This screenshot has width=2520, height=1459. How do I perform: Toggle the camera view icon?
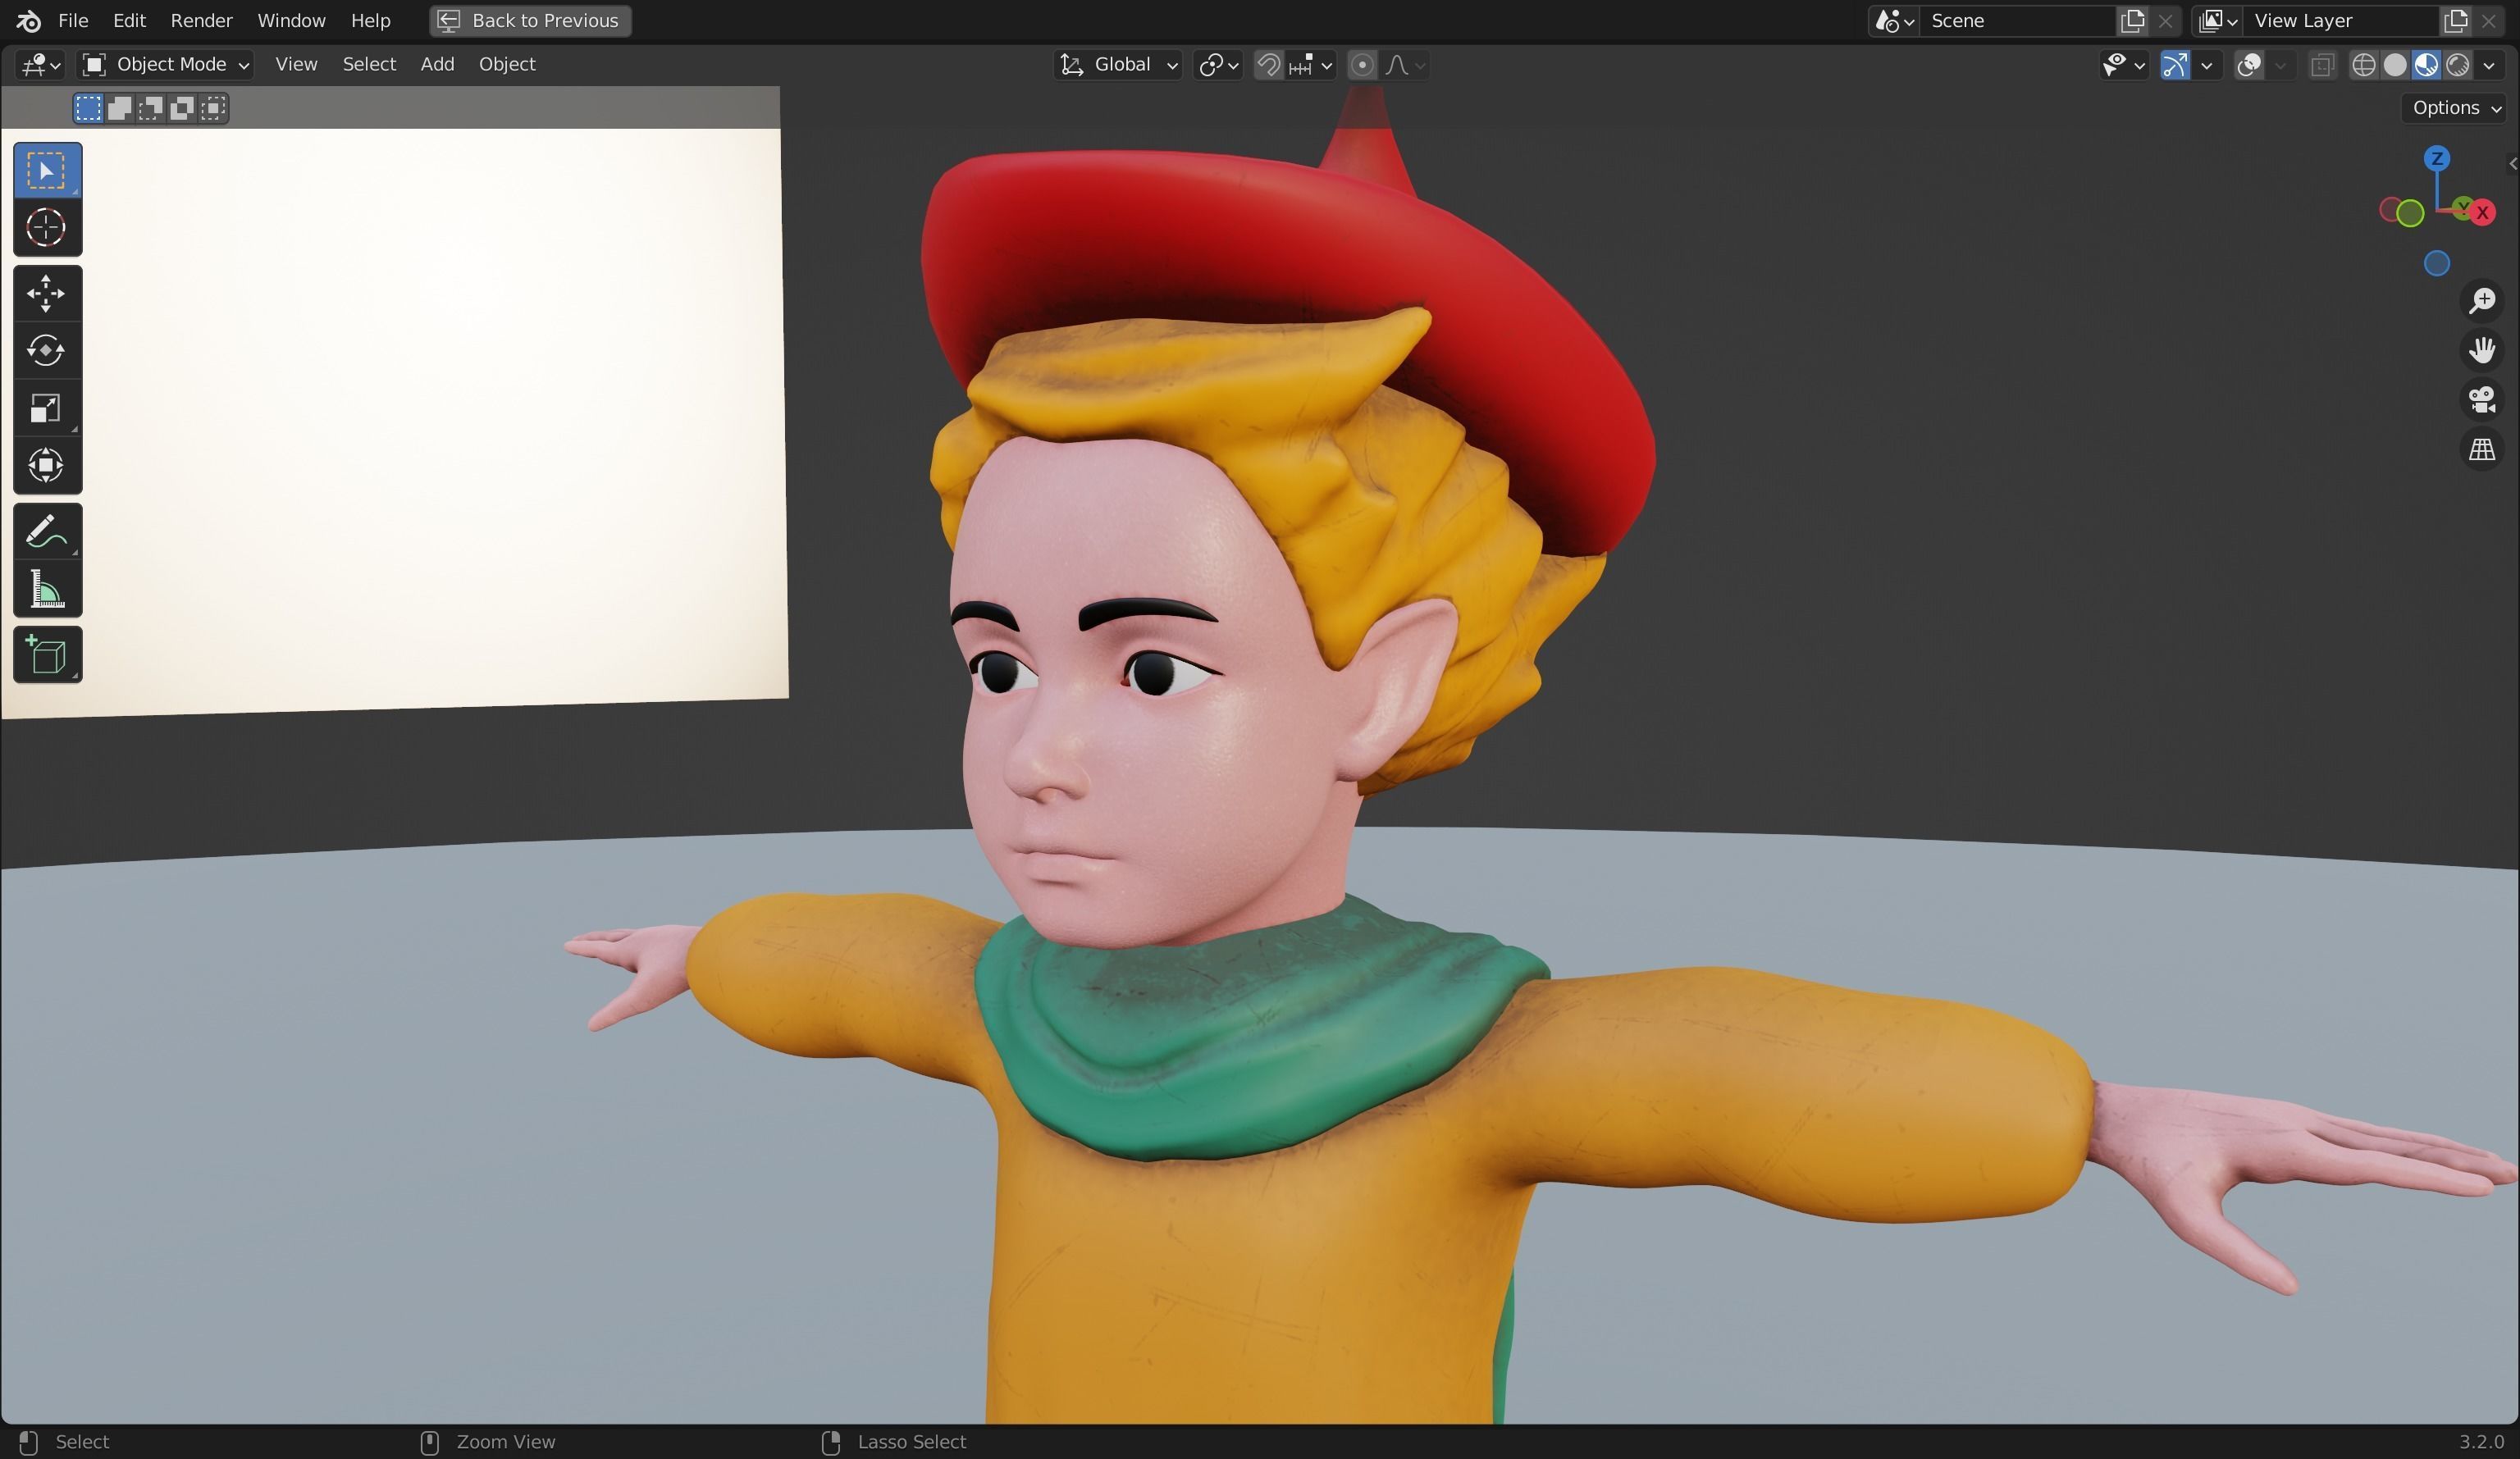pyautogui.click(x=2482, y=400)
